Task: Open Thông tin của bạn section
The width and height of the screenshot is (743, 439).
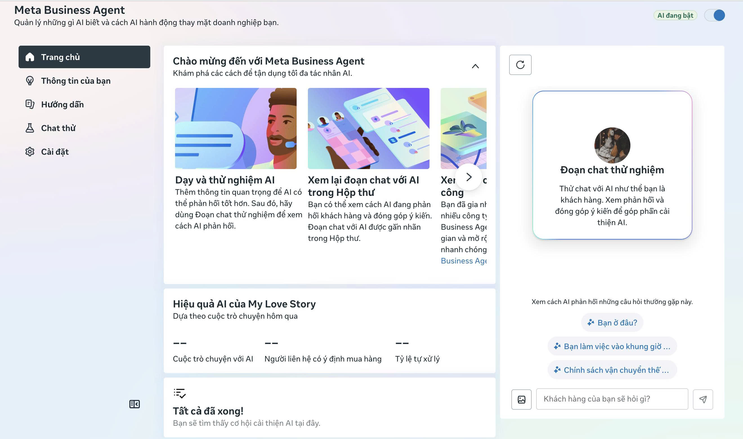Action: tap(84, 81)
